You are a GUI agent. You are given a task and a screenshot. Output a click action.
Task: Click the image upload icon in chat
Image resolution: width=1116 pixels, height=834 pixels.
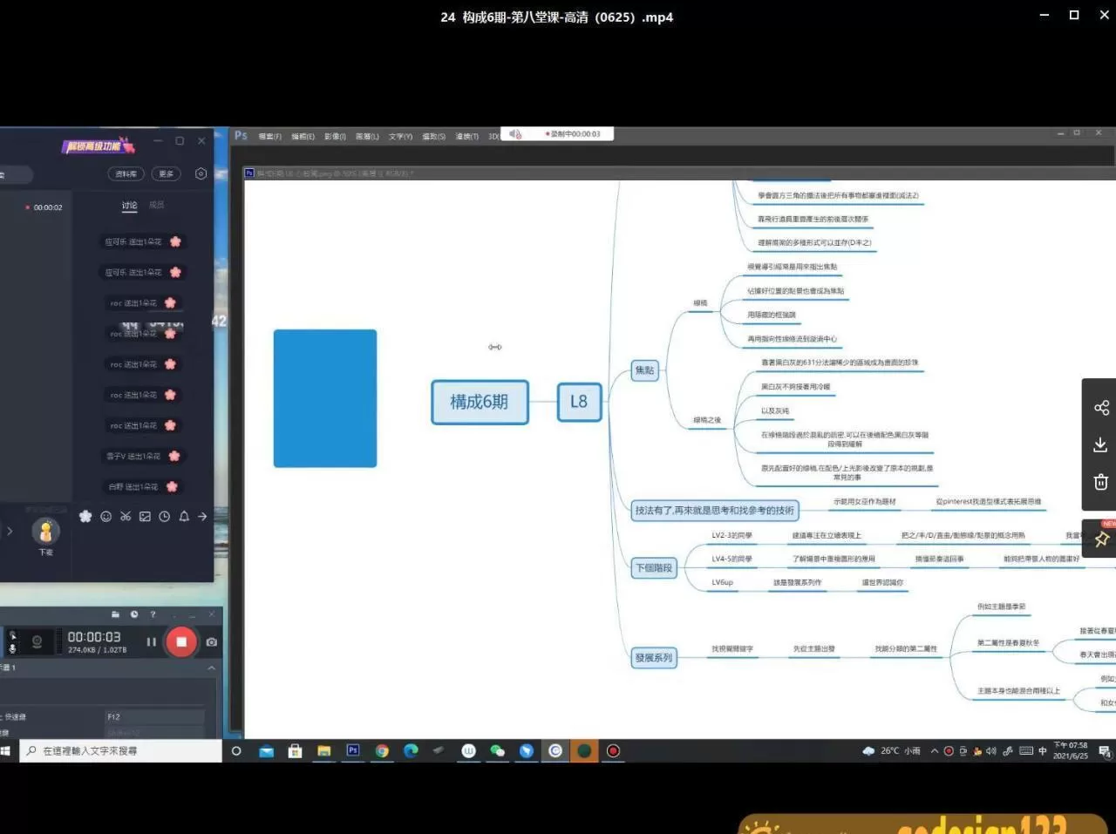point(145,517)
